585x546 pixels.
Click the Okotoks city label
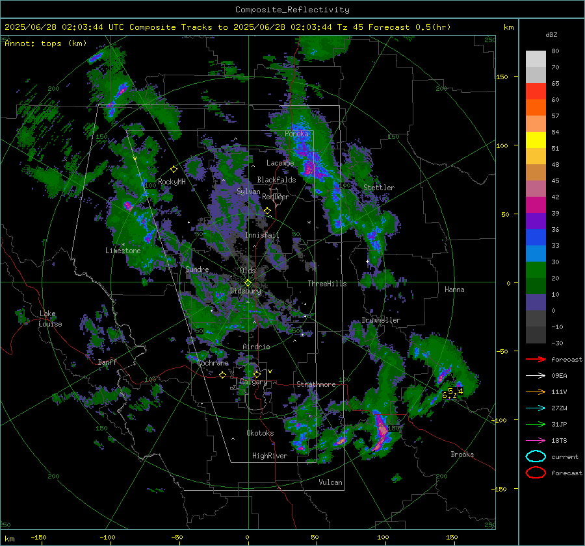(x=260, y=433)
